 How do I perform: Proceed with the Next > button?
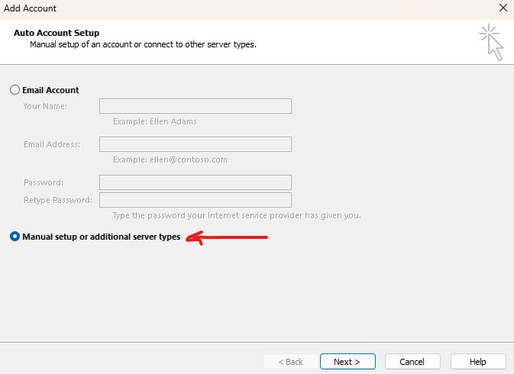pyautogui.click(x=348, y=362)
